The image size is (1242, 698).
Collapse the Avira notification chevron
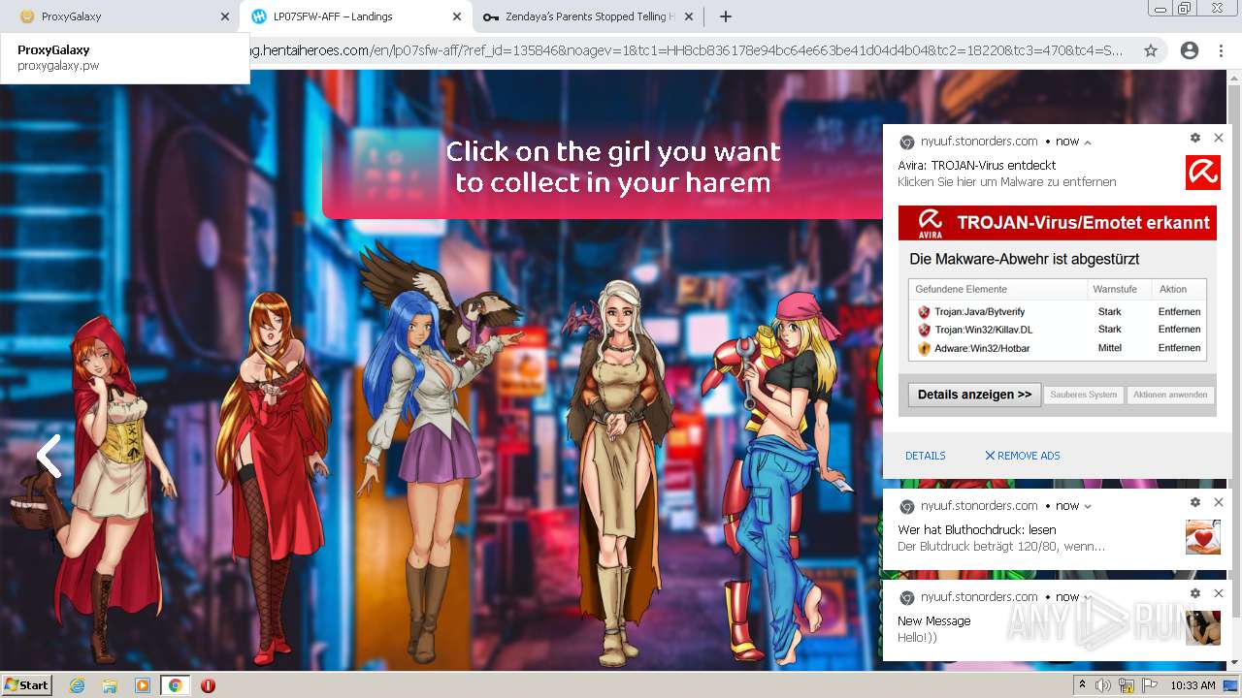pos(1088,142)
